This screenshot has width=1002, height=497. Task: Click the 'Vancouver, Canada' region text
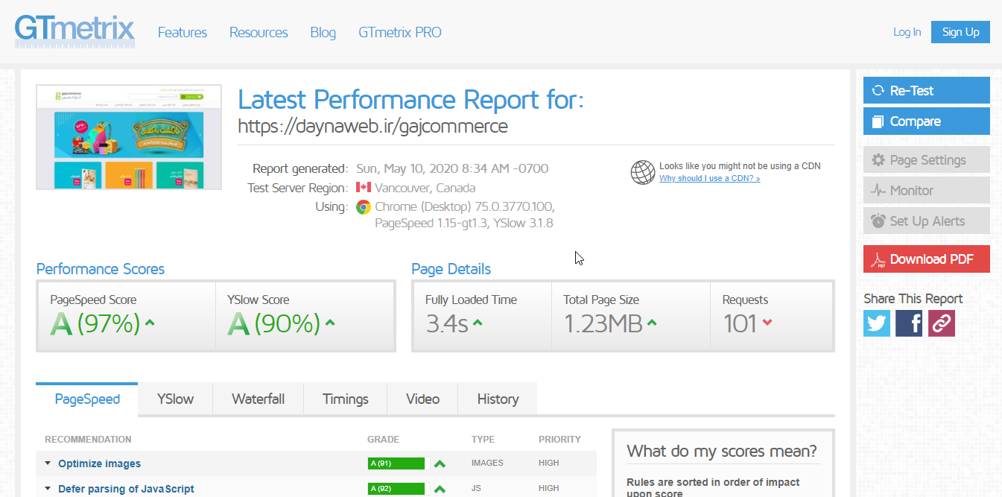pos(425,188)
